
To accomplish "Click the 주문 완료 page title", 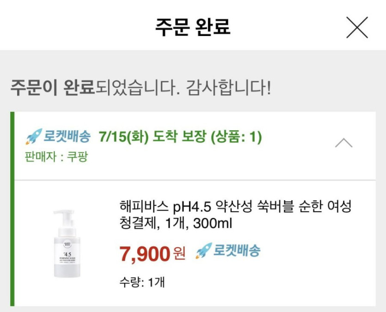I will (193, 27).
